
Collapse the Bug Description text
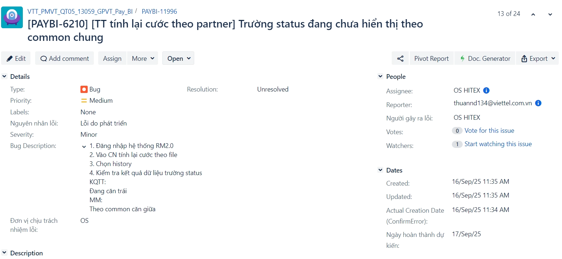[x=84, y=147]
